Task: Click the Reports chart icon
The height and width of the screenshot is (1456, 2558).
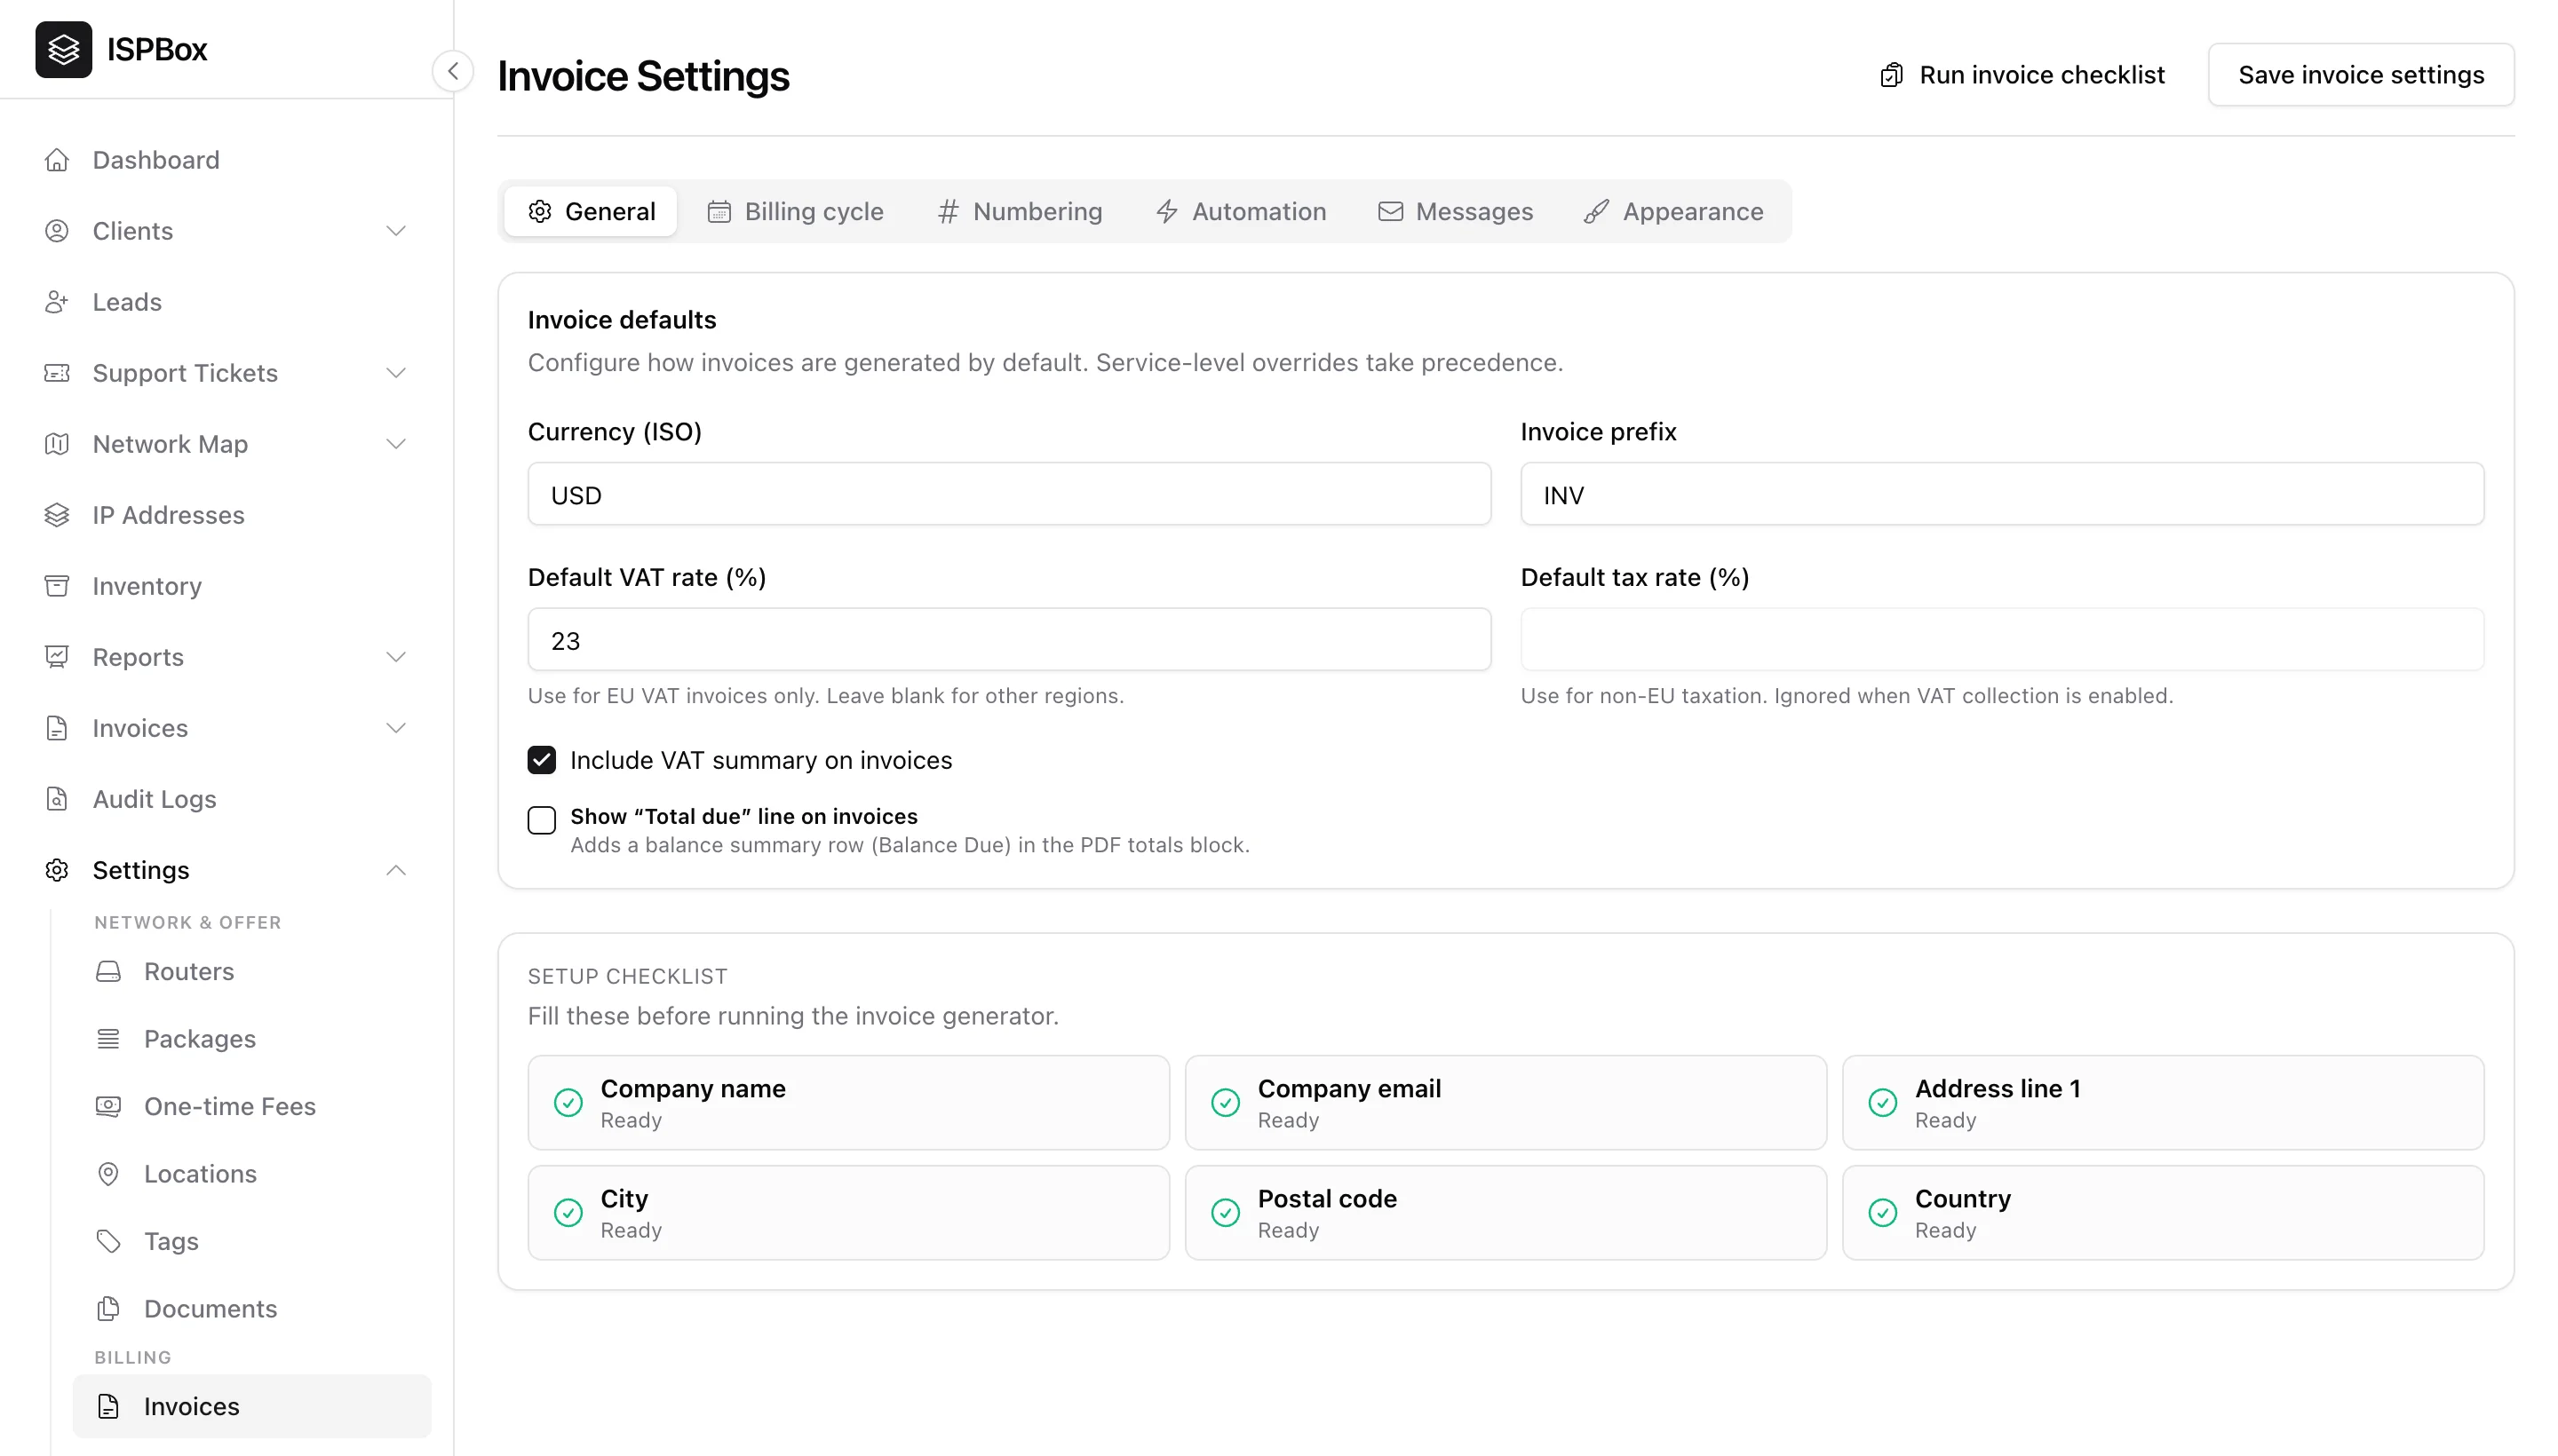Action: (57, 657)
